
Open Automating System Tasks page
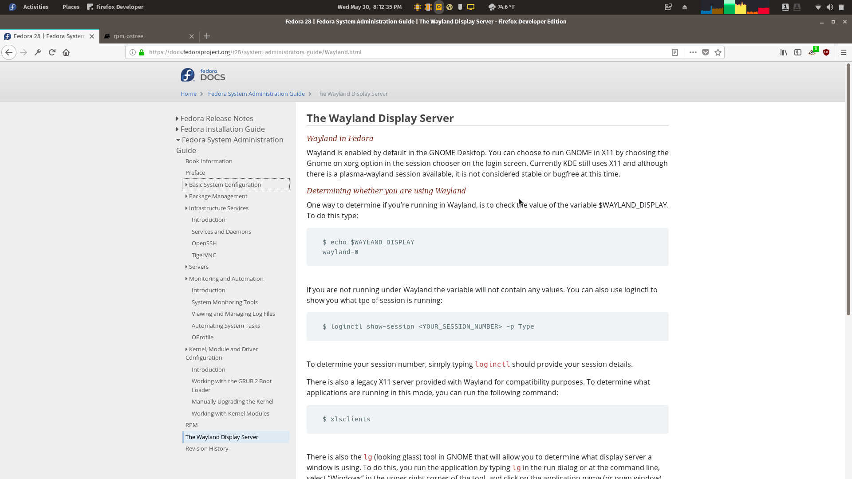click(x=225, y=326)
